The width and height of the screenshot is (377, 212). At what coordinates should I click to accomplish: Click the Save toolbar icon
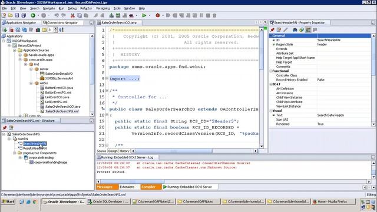[17, 15]
